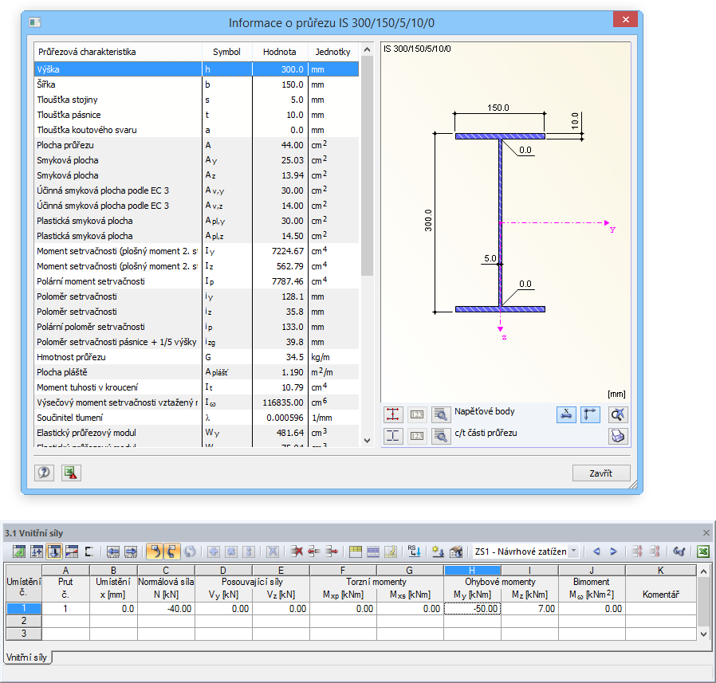Show stress points on cross-section
This screenshot has width=716, height=683.
coord(392,414)
